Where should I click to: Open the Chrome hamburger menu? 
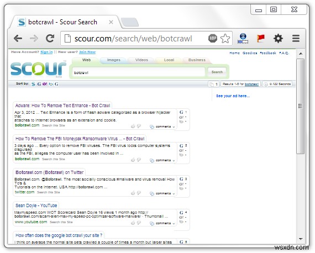tap(296, 38)
